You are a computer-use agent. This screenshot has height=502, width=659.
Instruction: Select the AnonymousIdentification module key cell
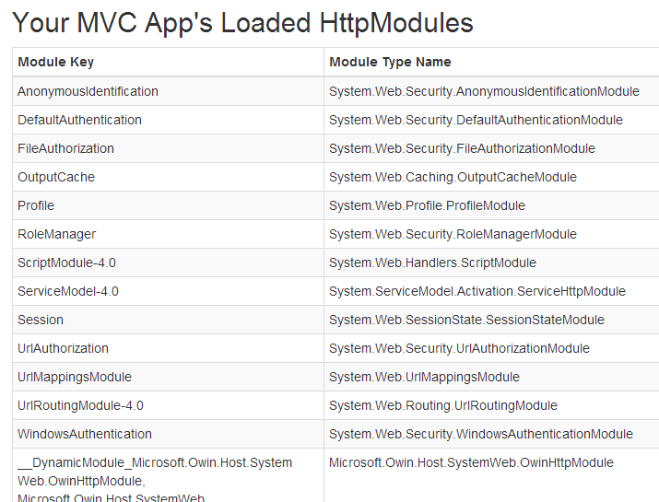88,91
